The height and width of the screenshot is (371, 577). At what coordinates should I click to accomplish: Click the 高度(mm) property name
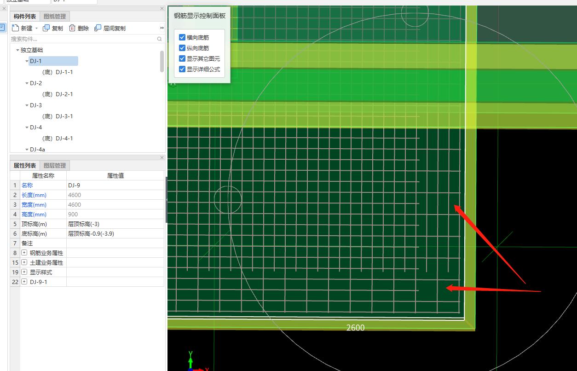[x=34, y=214]
